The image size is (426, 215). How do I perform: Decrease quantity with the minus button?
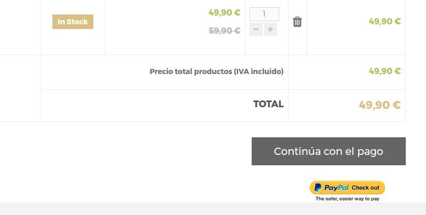(x=256, y=30)
